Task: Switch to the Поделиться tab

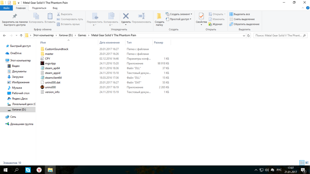Action: [39, 8]
